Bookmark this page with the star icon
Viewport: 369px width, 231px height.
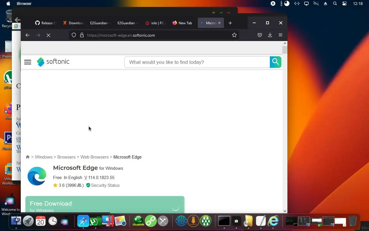[234, 35]
